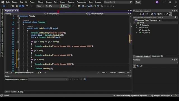Click the Undo arrow icon
Screen dimensions: 179x101
pyautogui.click(x=27, y=6)
